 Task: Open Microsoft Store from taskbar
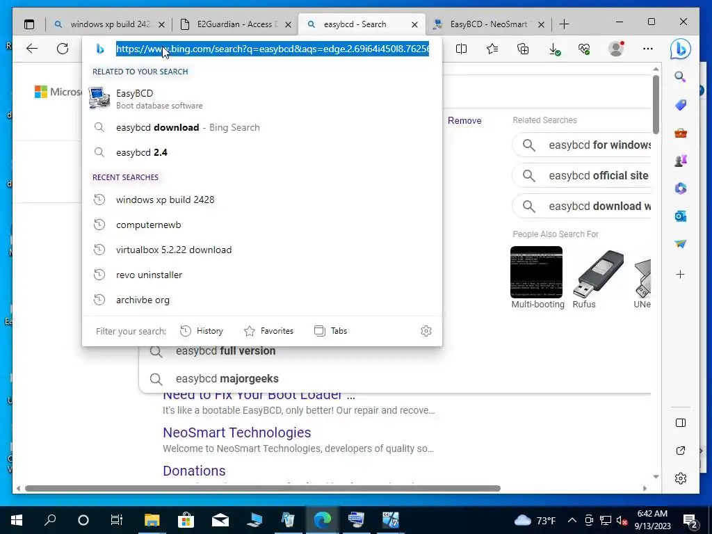coord(186,520)
